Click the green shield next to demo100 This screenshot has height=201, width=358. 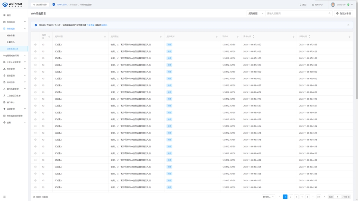tap(348, 4)
